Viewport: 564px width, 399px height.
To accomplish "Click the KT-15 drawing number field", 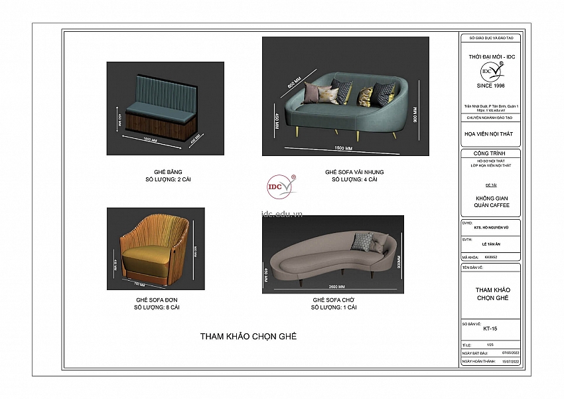I will (491, 328).
